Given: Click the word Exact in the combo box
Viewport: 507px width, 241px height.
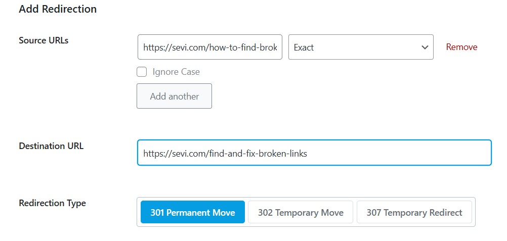Looking at the screenshot, I should (304, 47).
